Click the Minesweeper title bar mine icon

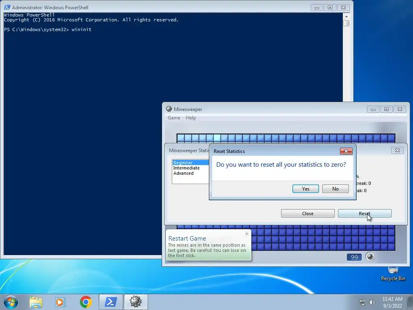click(x=169, y=109)
